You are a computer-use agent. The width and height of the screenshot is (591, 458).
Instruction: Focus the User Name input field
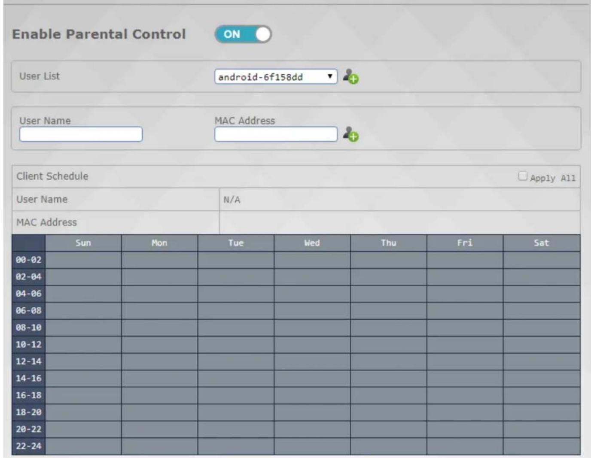81,134
